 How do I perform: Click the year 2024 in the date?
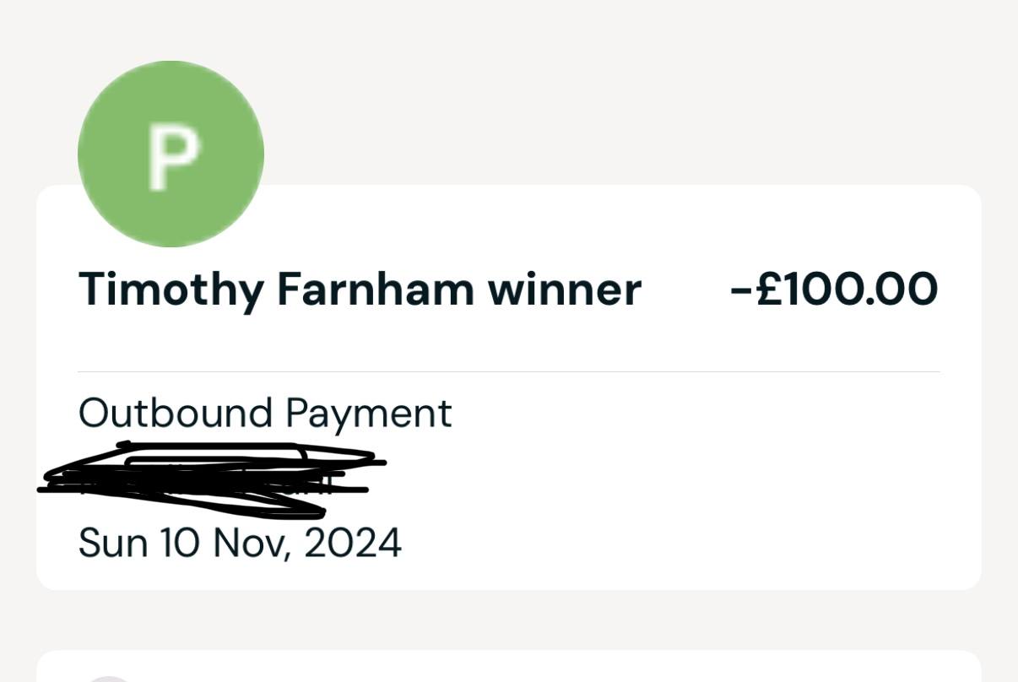point(353,542)
